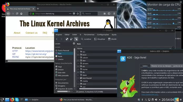Screen dimensions: 183x102
Task: Open Ir menu in Dolphin
Action: [81, 35]
